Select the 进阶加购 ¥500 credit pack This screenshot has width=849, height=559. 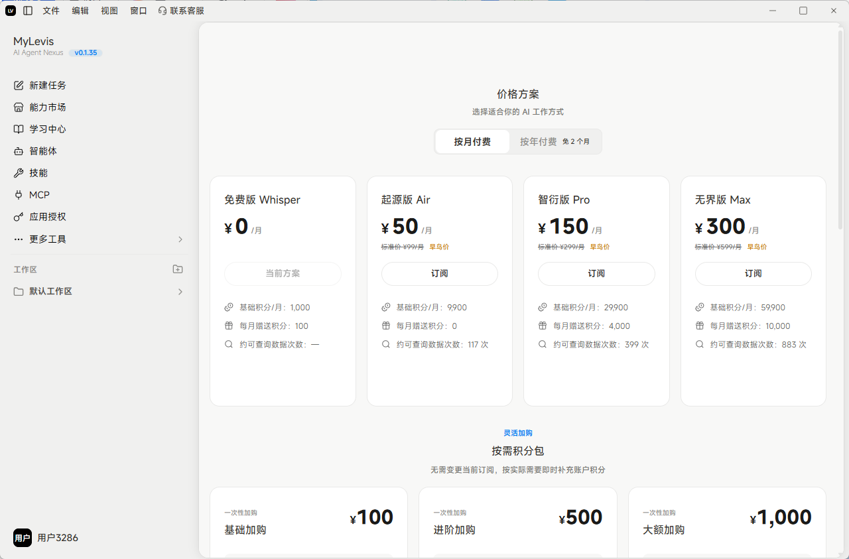[518, 523]
